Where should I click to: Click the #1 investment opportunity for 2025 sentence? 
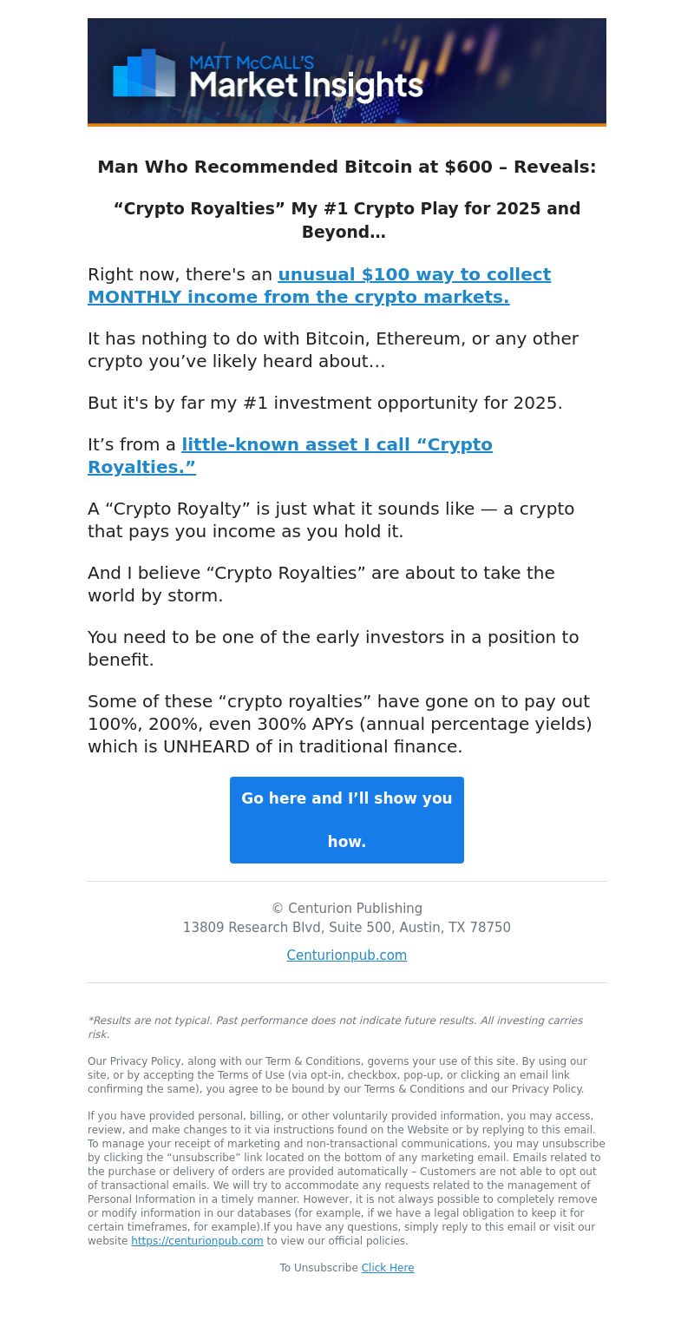pos(325,403)
